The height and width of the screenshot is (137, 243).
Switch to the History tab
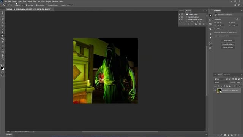tap(181, 11)
